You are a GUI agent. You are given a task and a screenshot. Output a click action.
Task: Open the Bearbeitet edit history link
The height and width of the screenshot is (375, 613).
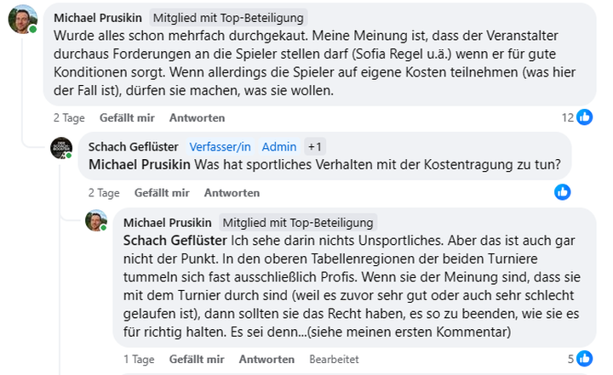tap(333, 360)
